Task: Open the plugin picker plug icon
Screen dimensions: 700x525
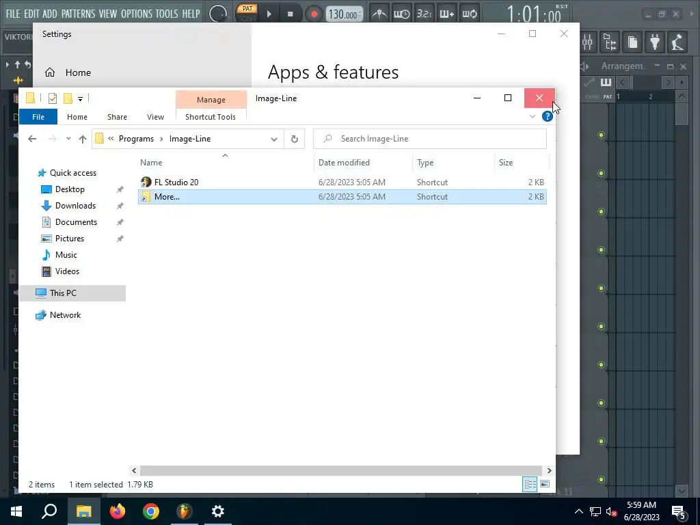Action: click(655, 42)
